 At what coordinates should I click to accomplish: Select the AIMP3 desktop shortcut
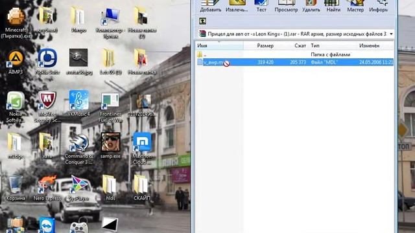pyautogui.click(x=16, y=62)
